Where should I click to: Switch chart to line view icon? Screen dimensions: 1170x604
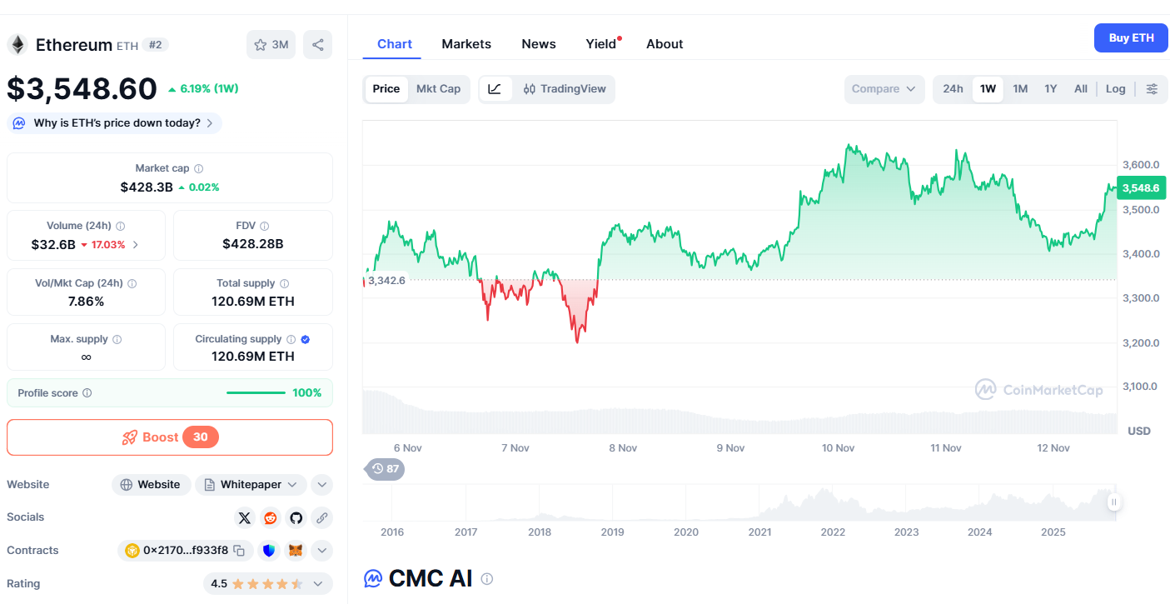(495, 89)
